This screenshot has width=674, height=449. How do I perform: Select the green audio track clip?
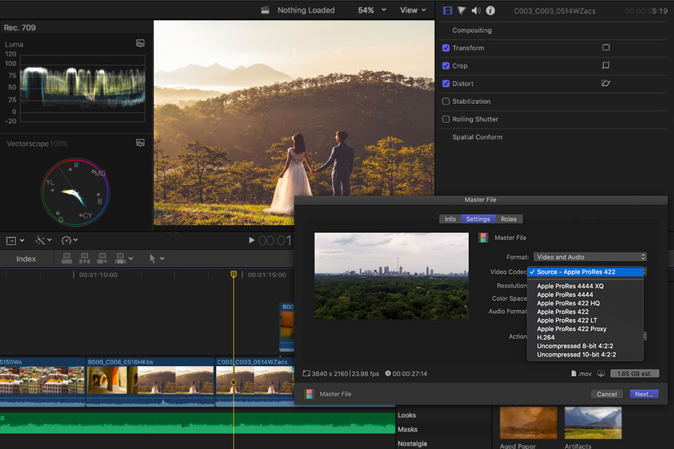click(197, 423)
